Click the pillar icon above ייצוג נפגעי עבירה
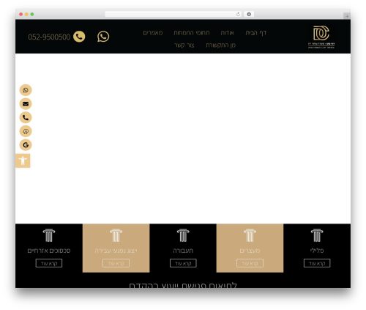Screen dimensions: 366x310 coord(116,235)
